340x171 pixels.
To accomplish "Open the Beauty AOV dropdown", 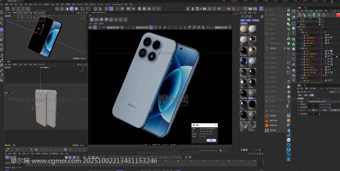I will coord(113,27).
